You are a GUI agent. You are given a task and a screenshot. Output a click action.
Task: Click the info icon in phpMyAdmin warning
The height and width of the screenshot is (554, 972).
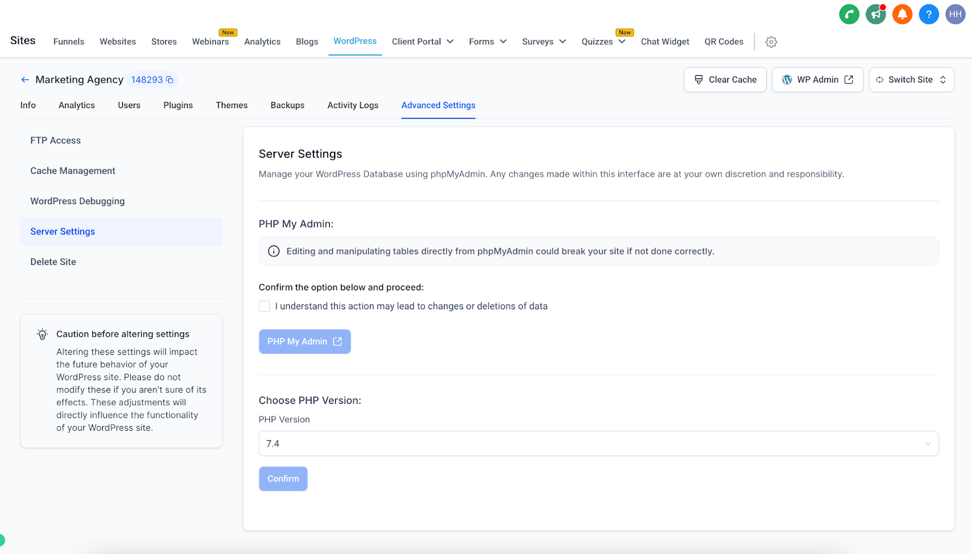[x=274, y=251]
